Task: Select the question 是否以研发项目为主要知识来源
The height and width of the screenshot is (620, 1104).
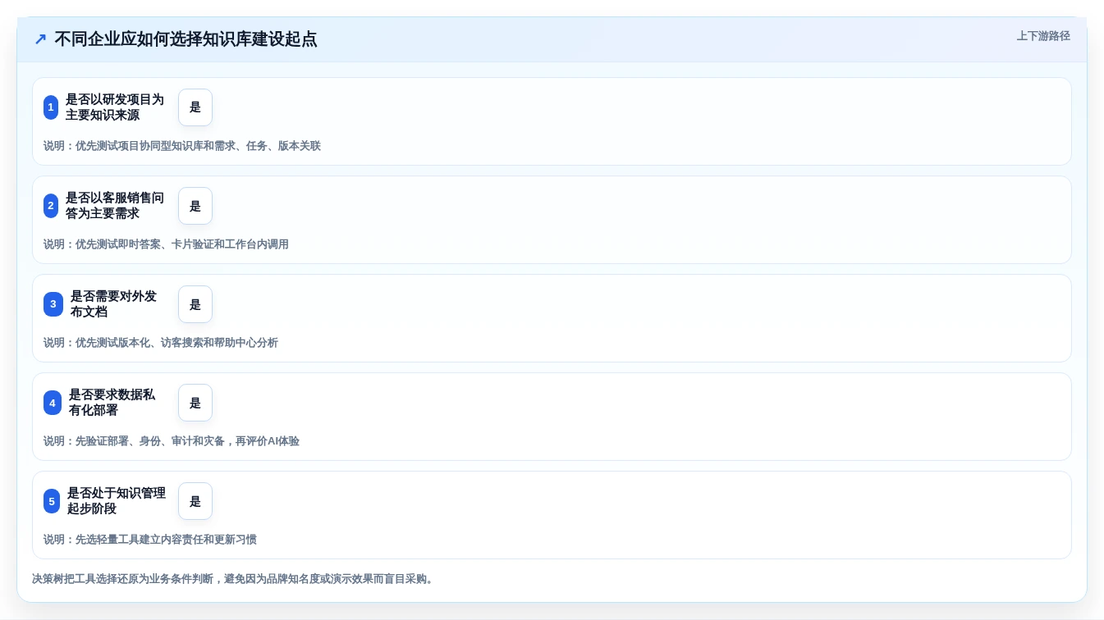Action: click(115, 107)
